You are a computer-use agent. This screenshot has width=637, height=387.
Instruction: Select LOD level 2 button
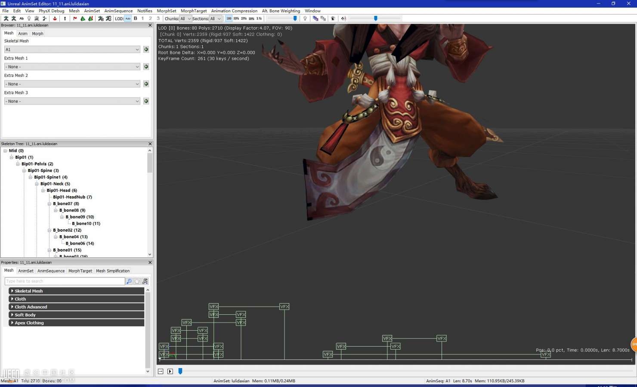[150, 18]
